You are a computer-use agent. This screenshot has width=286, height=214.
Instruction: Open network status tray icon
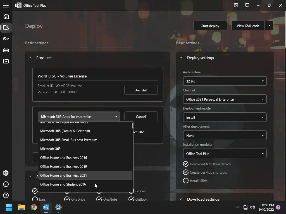point(246,207)
